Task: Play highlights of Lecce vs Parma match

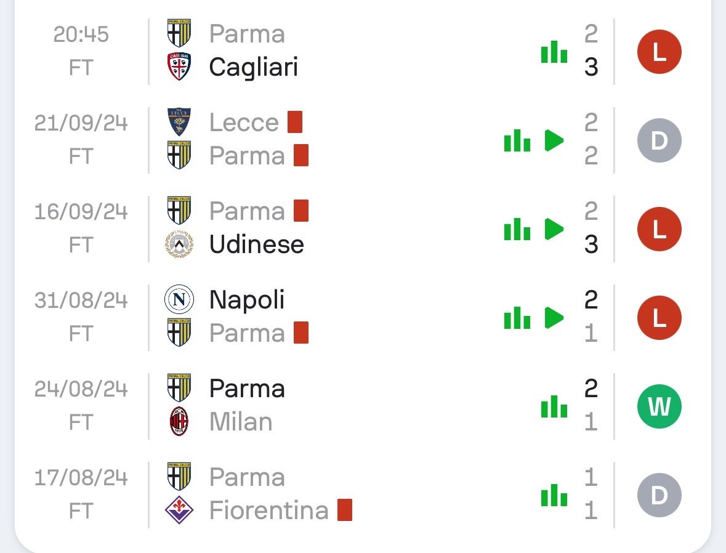Action: pyautogui.click(x=554, y=141)
